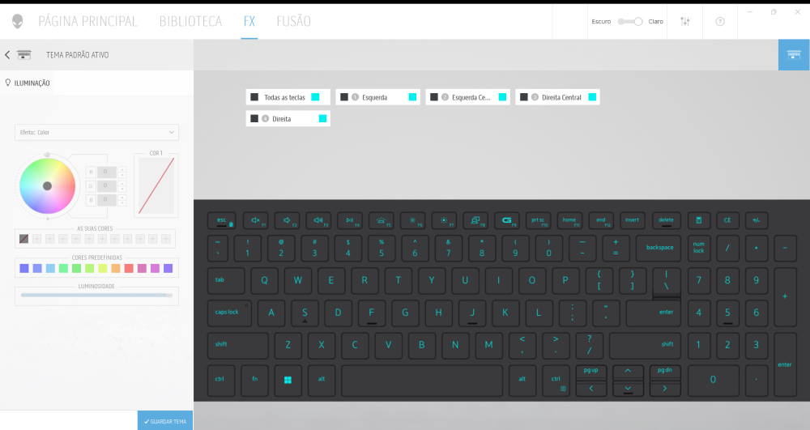
Task: Open the FUSÃO tab
Action: click(293, 21)
